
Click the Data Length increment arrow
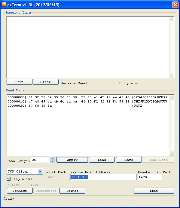coord(53,158)
